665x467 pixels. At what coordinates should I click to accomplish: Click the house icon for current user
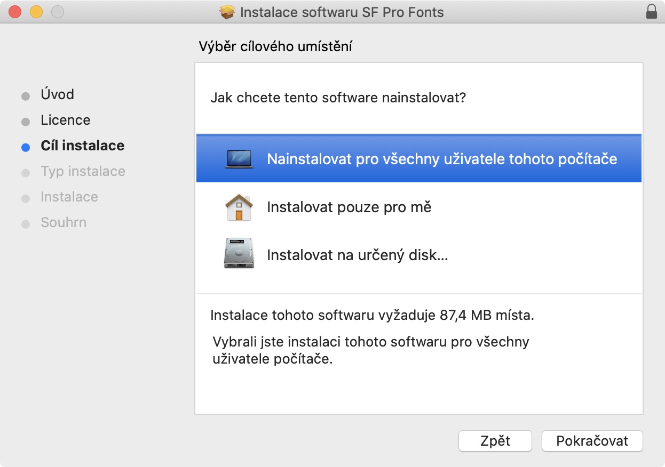[239, 207]
